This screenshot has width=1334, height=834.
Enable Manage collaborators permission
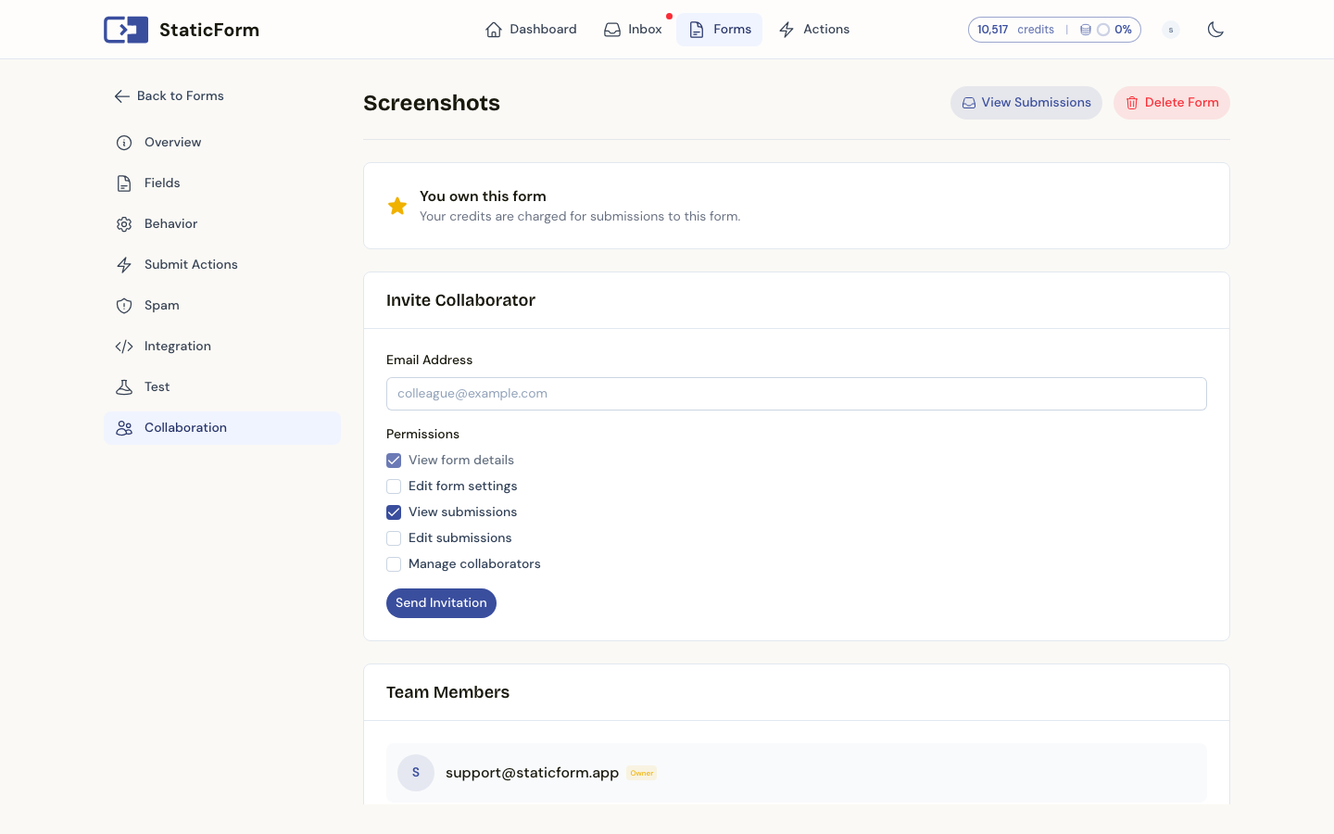394,564
